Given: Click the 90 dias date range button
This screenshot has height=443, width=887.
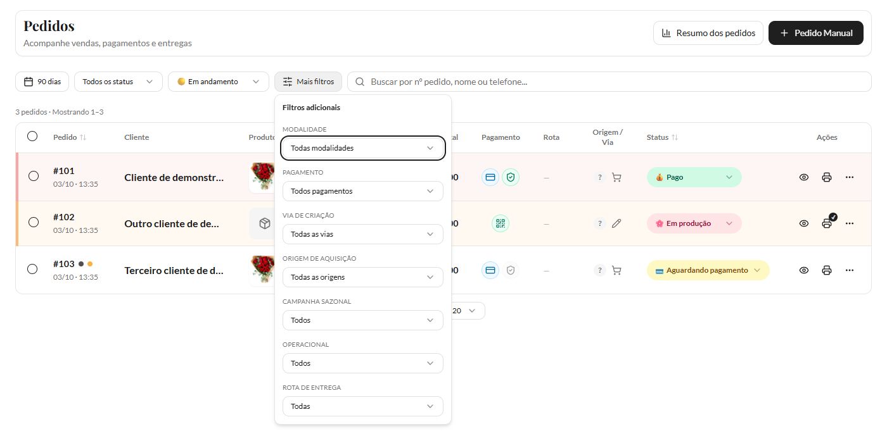Looking at the screenshot, I should [42, 82].
